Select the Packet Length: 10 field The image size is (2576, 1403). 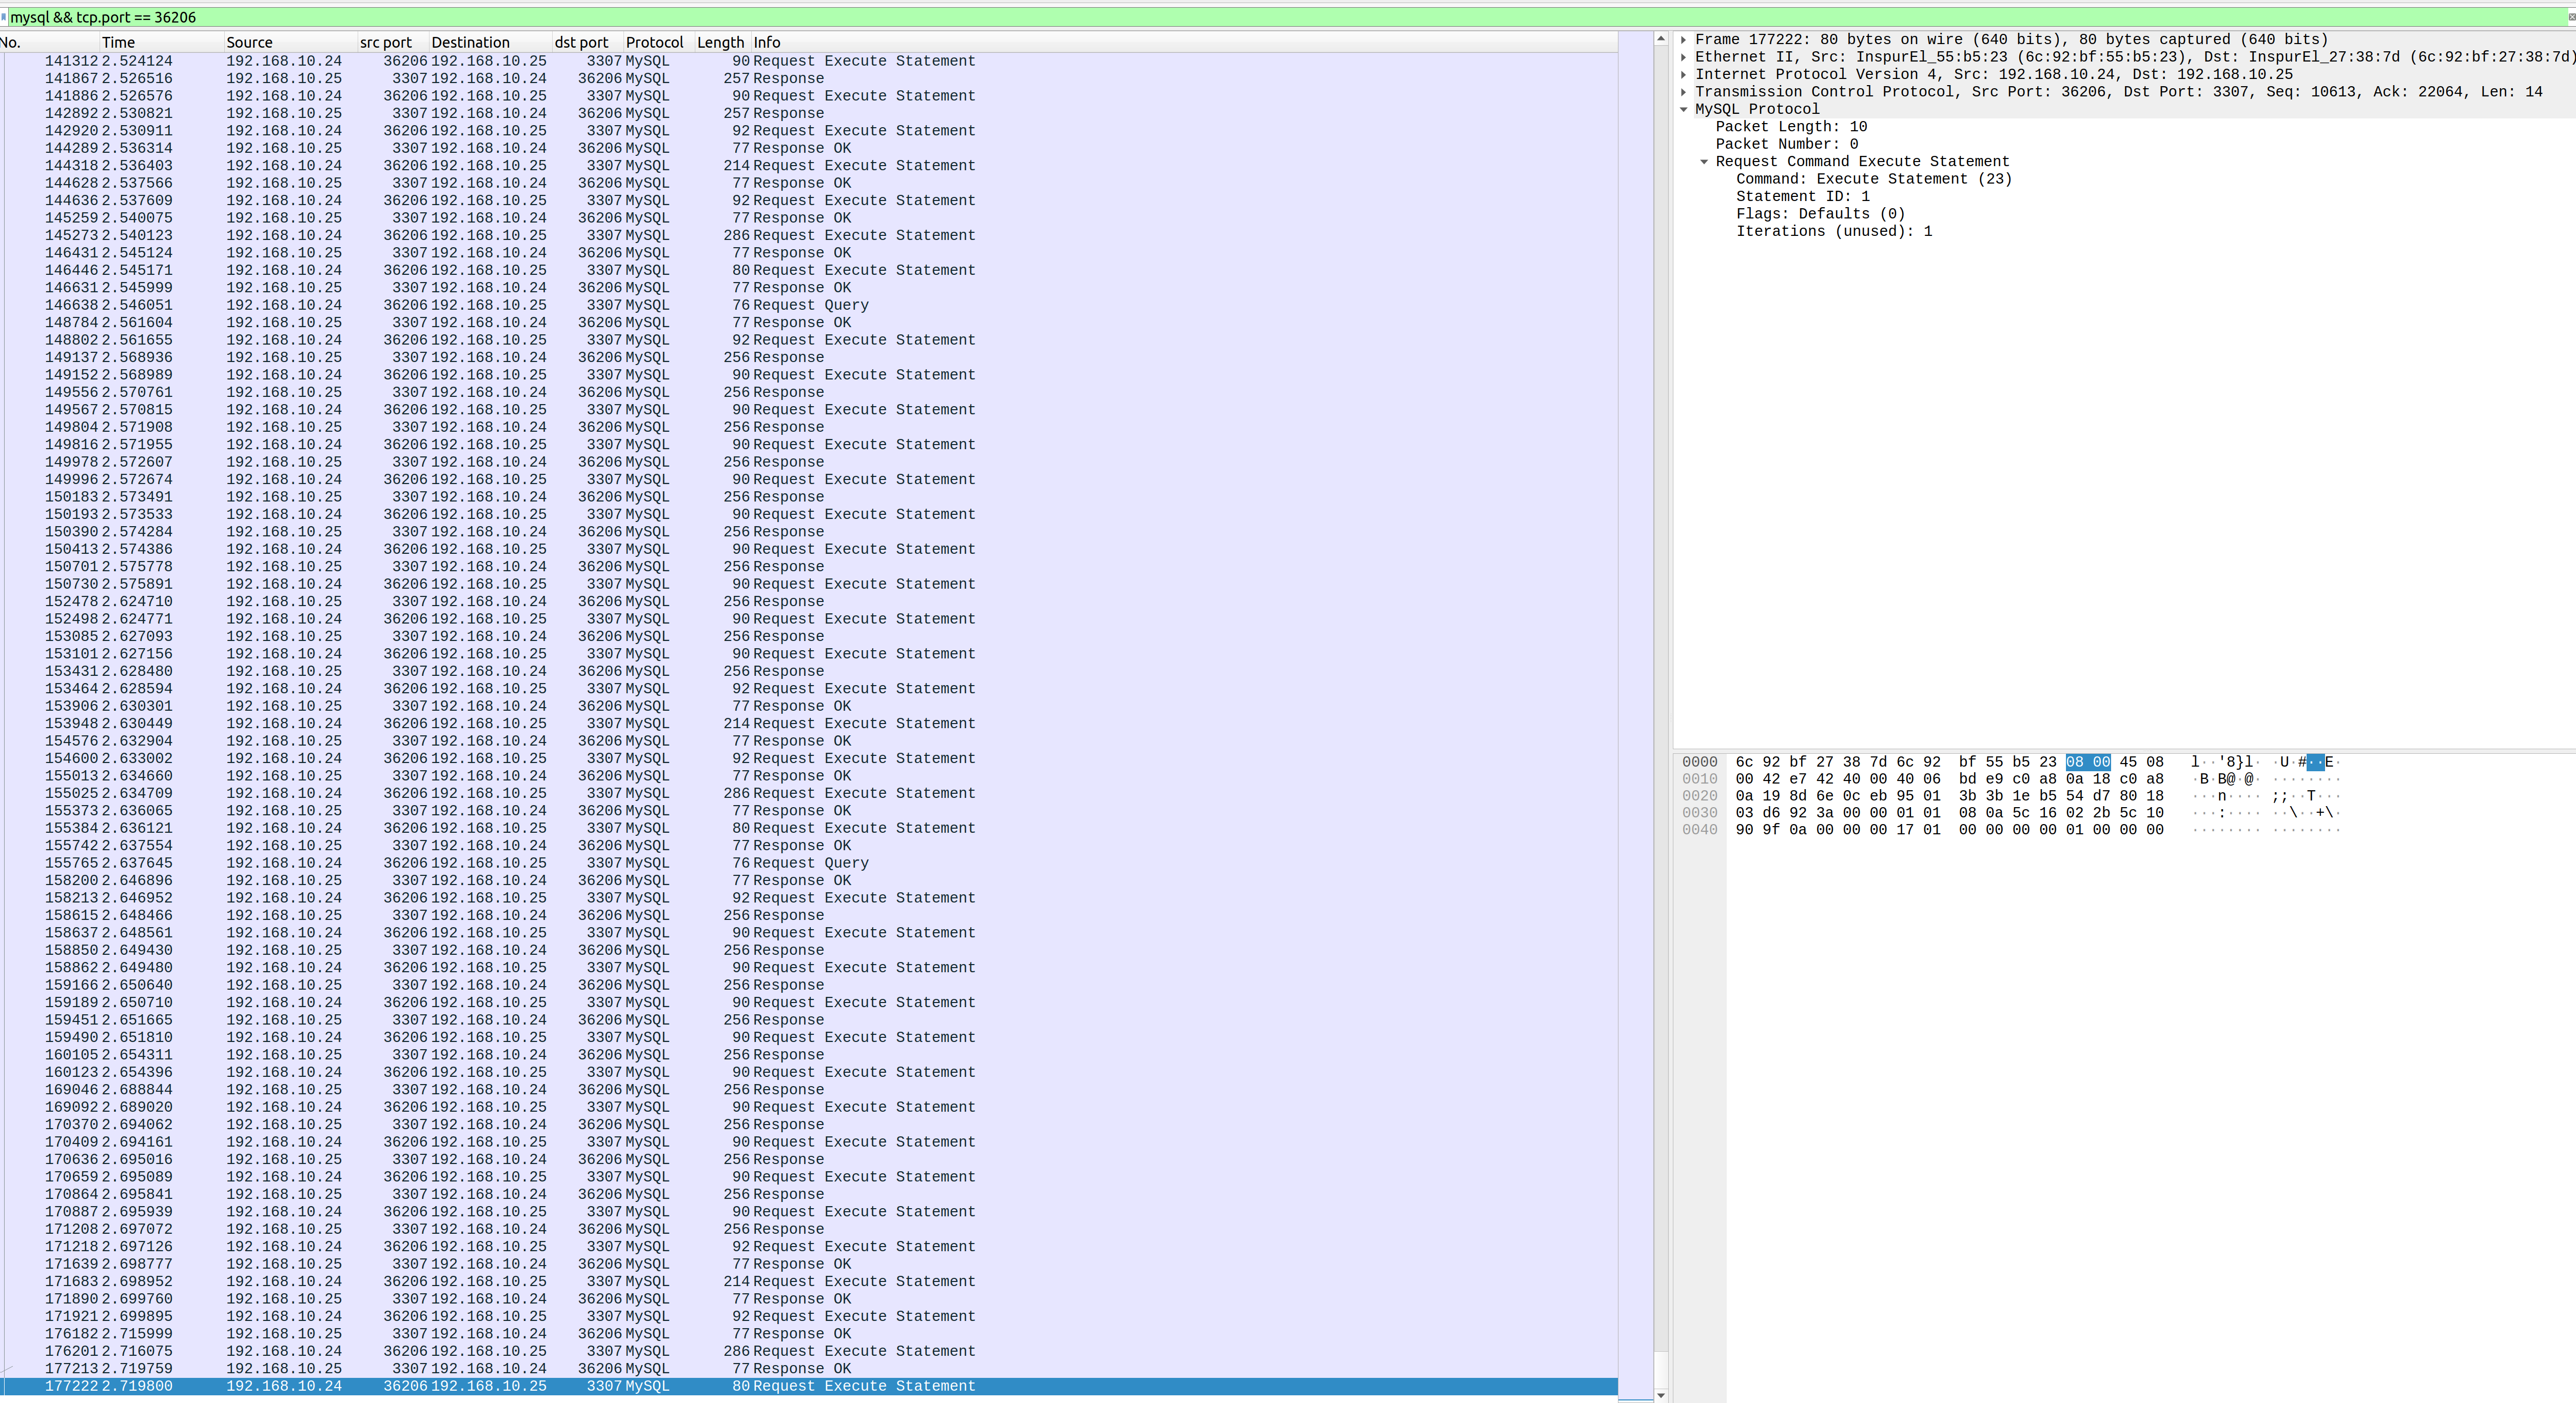coord(1790,127)
